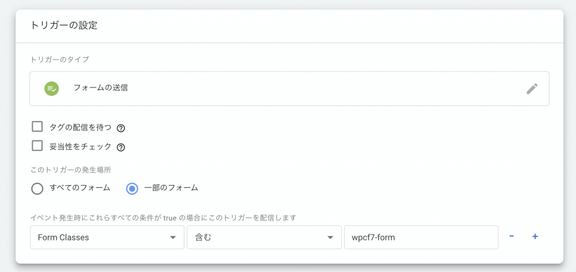Click the wpcf7-form value input field
This screenshot has height=272, width=576.
click(x=421, y=237)
